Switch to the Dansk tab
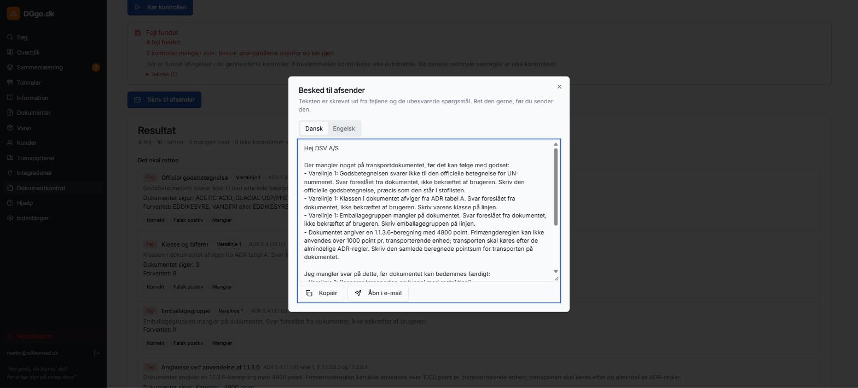This screenshot has width=858, height=388. coord(314,128)
